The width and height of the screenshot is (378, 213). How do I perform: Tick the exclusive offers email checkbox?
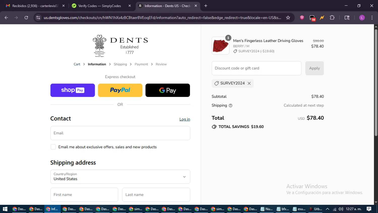[x=53, y=147]
